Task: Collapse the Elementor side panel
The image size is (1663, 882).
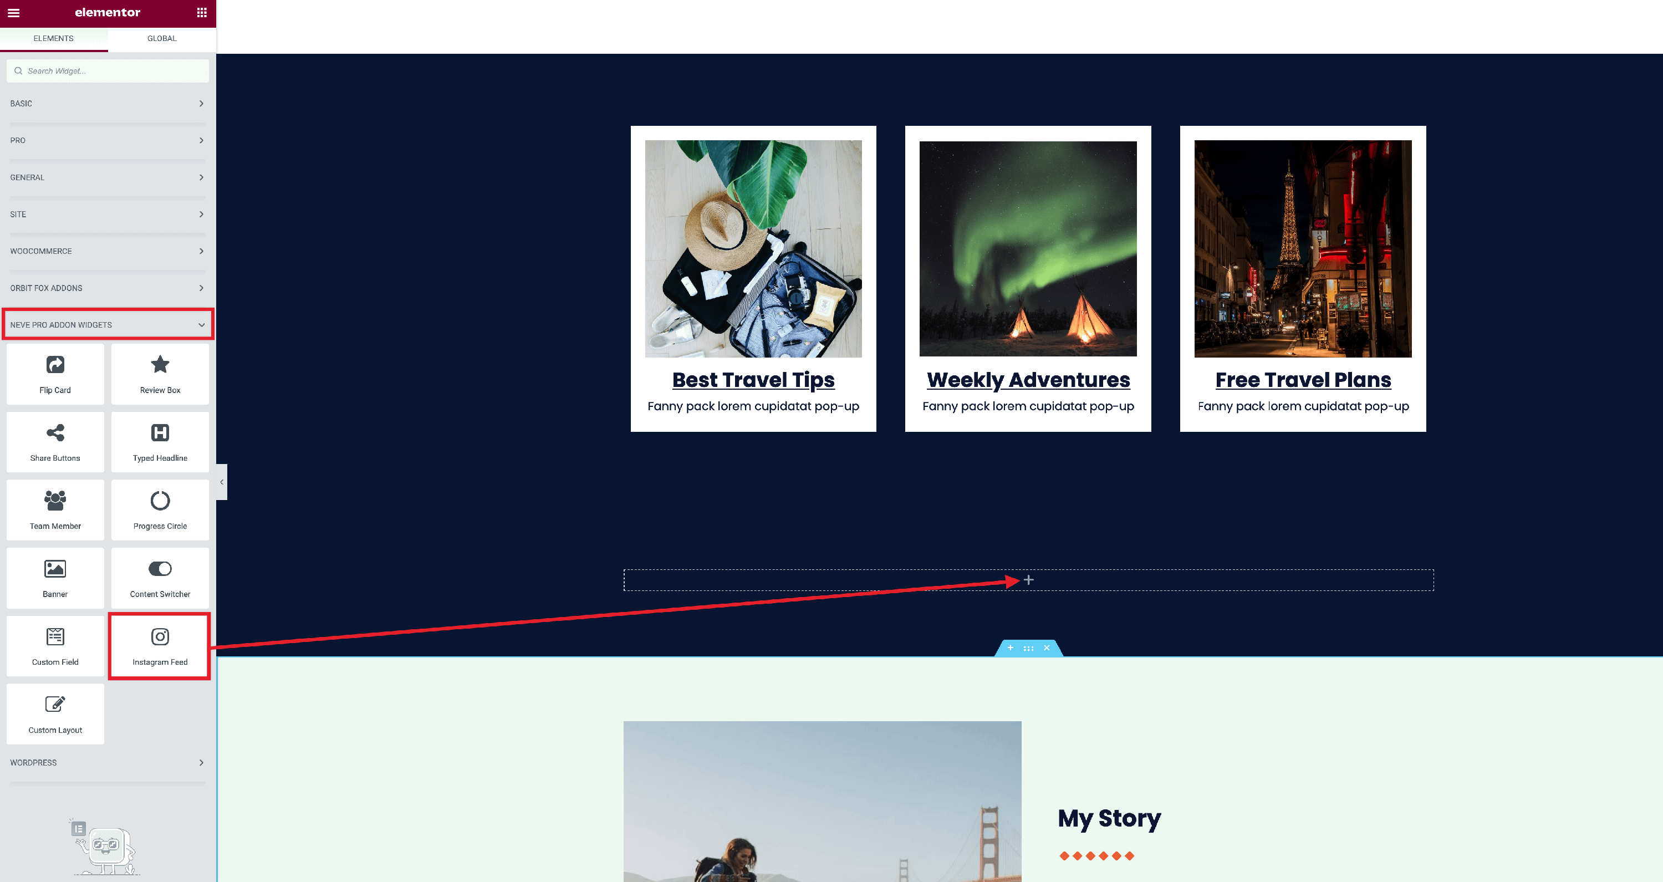Action: pos(221,482)
